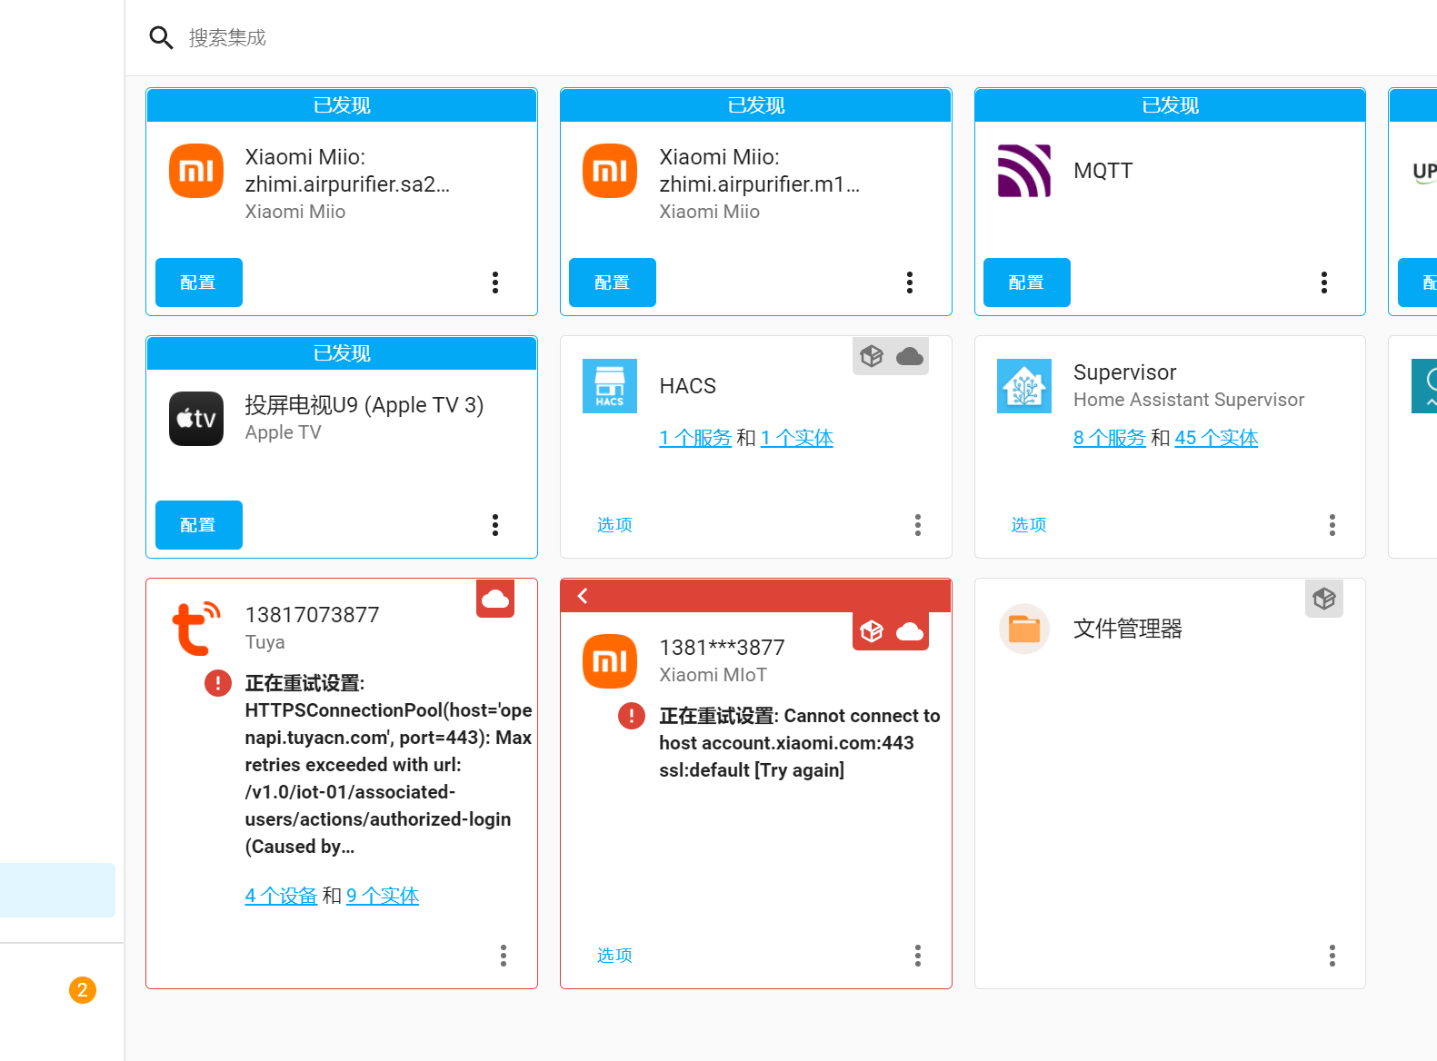Click 配置 on zhimi.airpurifier.m1 card

tap(613, 283)
